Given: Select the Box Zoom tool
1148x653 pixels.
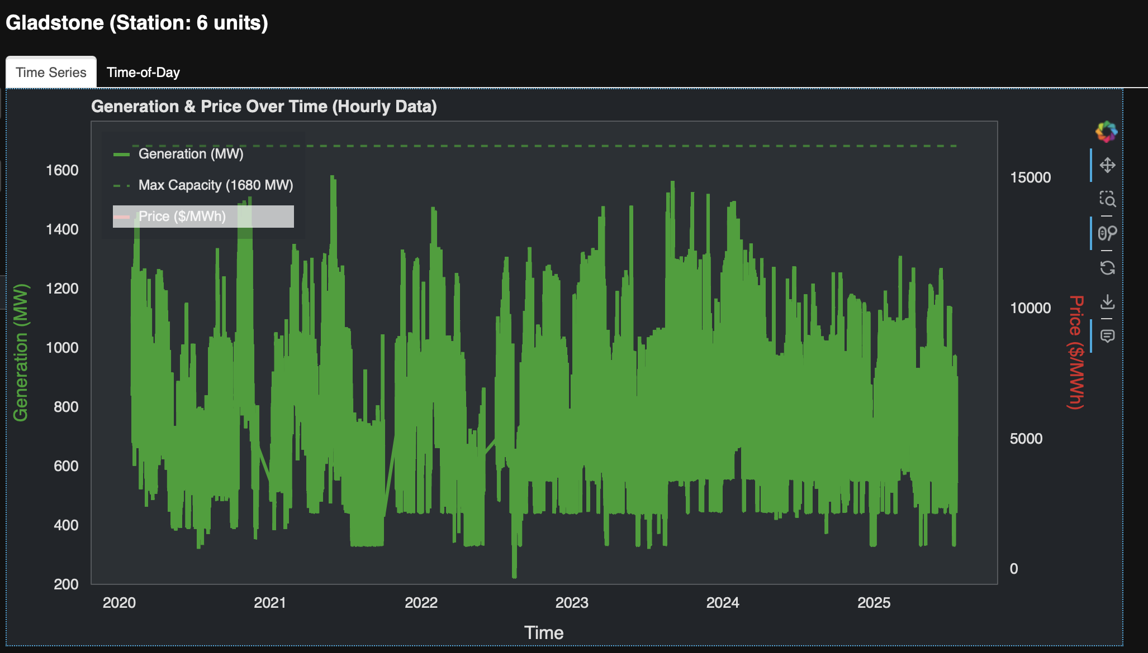Looking at the screenshot, I should point(1107,199).
